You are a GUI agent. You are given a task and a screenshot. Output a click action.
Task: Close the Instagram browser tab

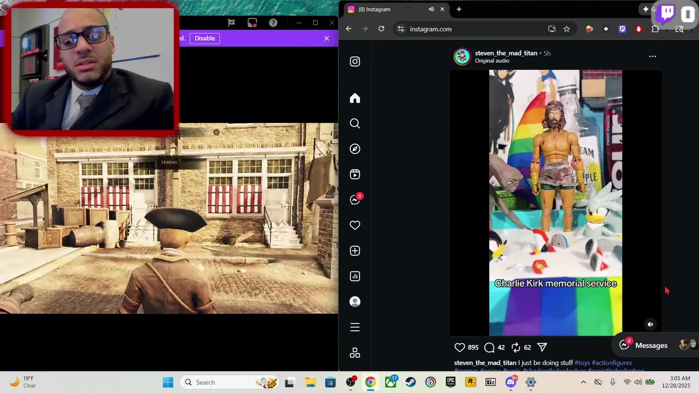(x=442, y=9)
